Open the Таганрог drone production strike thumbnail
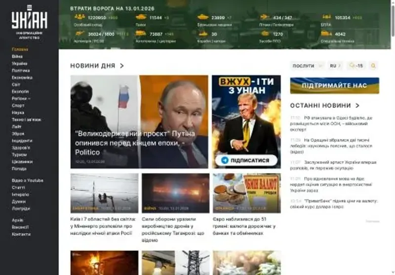This screenshot has width=395, height=275. pos(176,193)
